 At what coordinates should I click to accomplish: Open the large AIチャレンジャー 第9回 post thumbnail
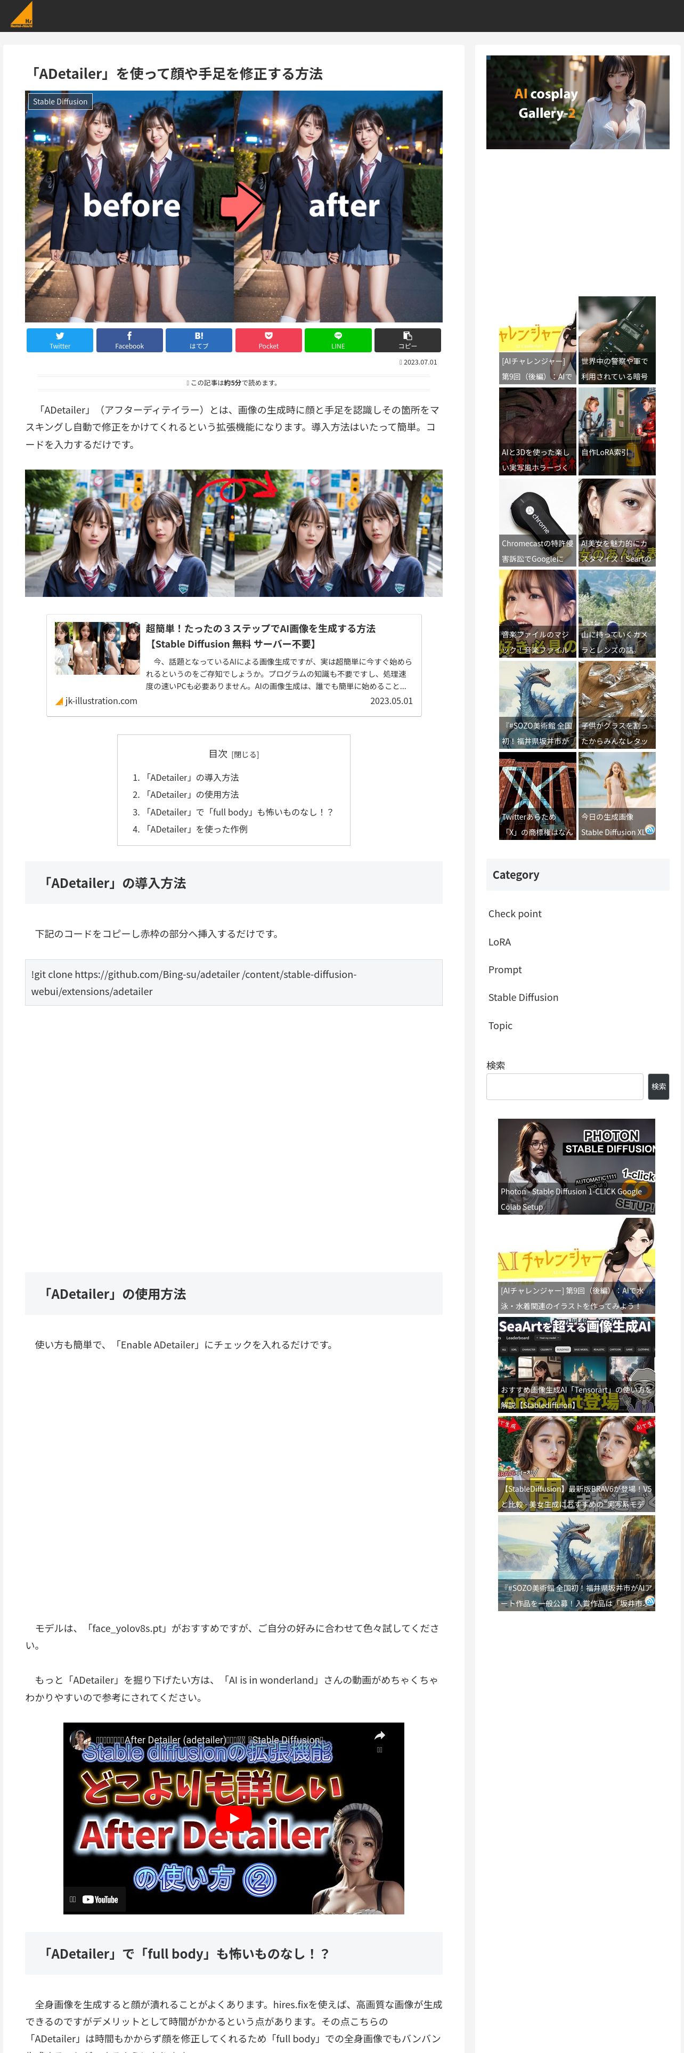(576, 1266)
